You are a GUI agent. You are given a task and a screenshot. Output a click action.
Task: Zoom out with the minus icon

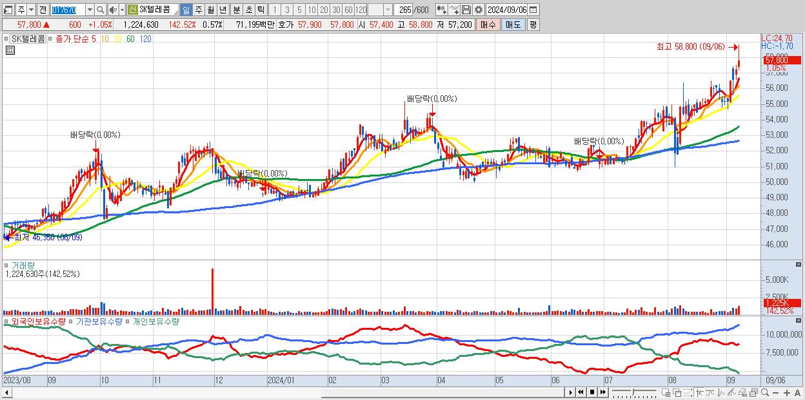coord(775,393)
